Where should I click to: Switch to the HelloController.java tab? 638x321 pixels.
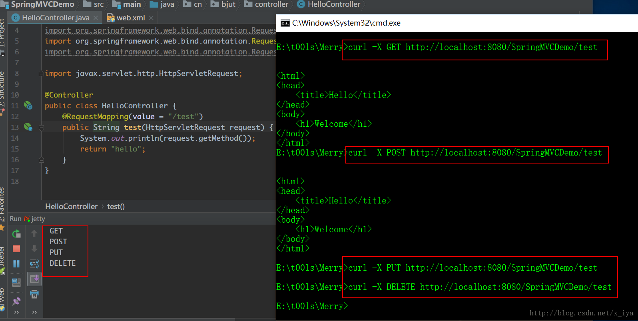click(x=56, y=18)
